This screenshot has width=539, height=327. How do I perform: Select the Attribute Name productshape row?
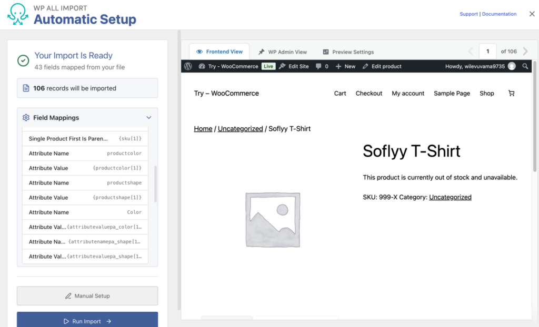tap(85, 183)
